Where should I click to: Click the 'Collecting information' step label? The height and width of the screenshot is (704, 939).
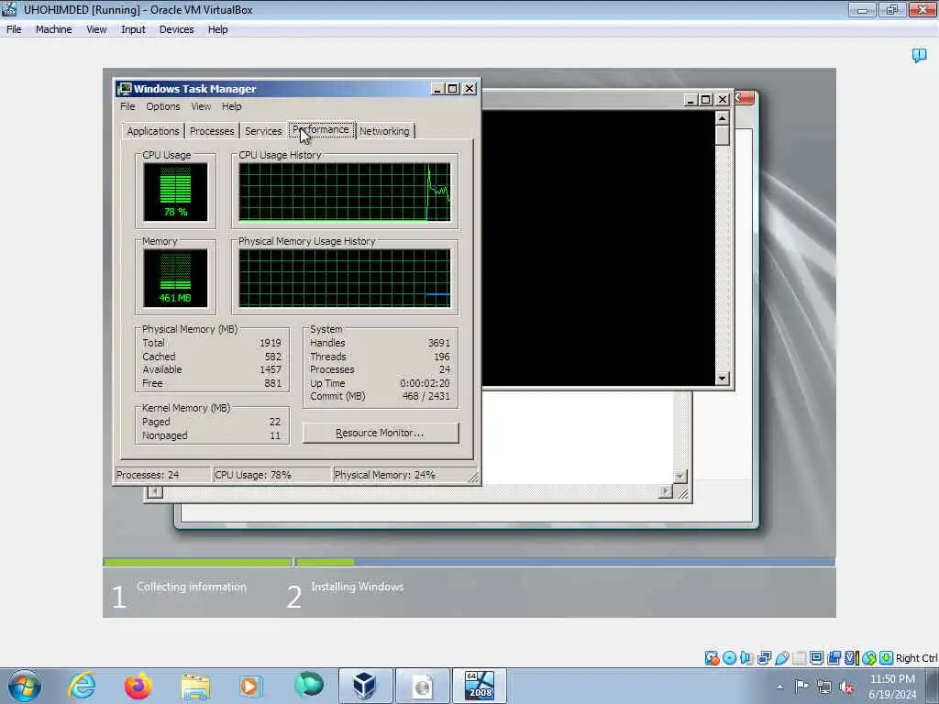click(191, 587)
